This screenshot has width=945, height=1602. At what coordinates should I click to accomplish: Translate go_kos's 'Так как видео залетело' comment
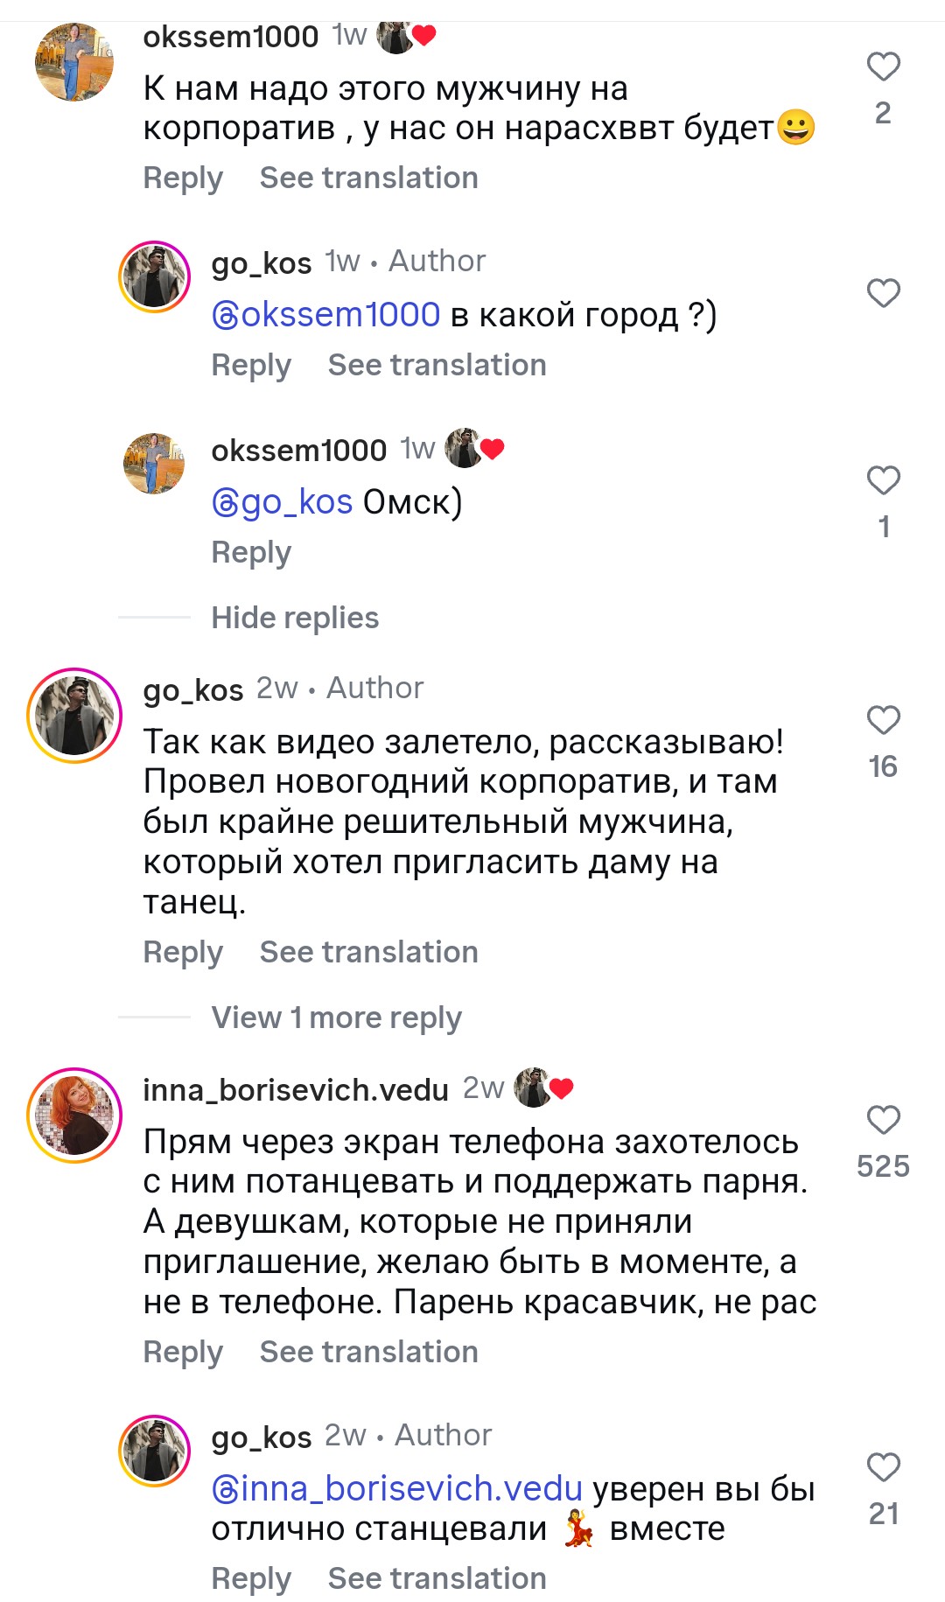pos(368,952)
